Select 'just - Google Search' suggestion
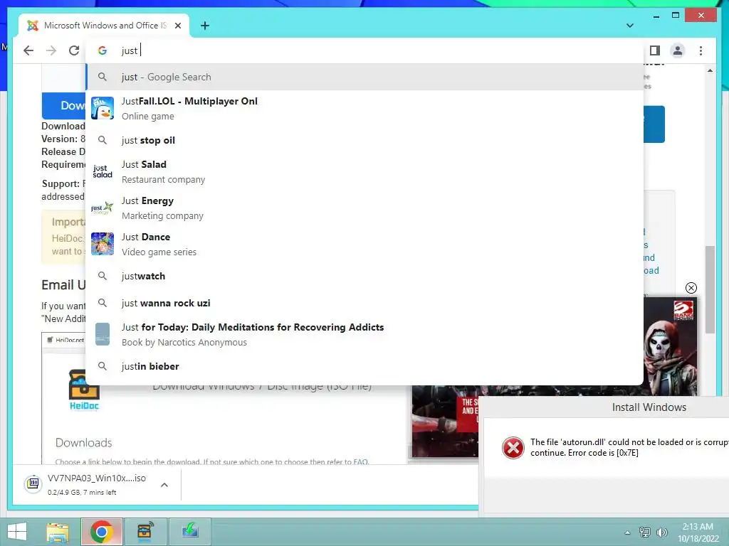Screen dimensions: 729x546 point(364,77)
